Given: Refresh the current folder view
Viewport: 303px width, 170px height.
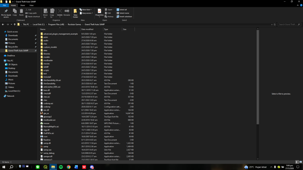Looking at the screenshot, I should 275,25.
